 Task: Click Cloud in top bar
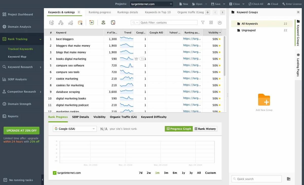(273, 4)
